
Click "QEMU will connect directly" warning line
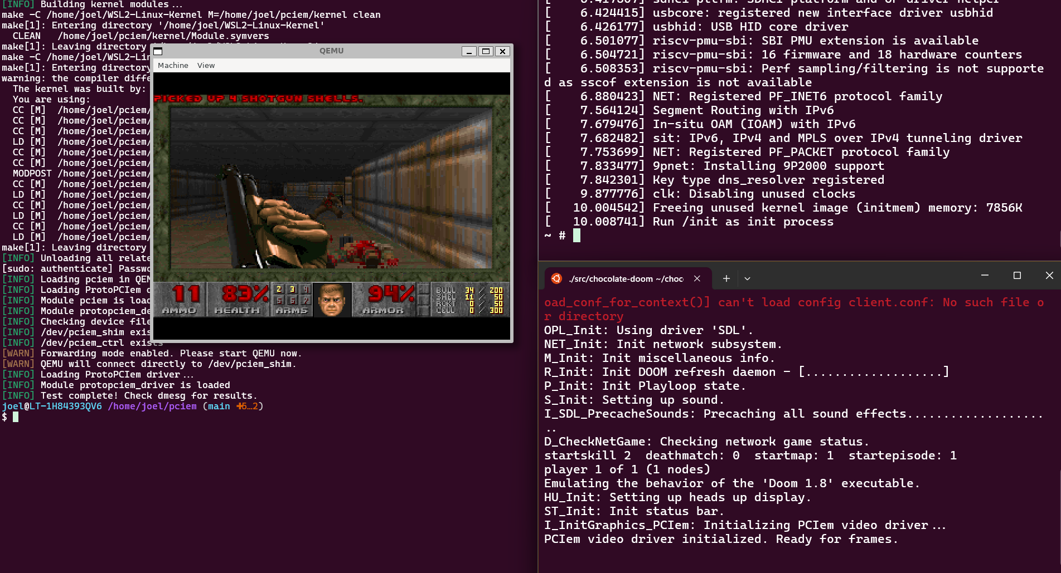tap(149, 364)
